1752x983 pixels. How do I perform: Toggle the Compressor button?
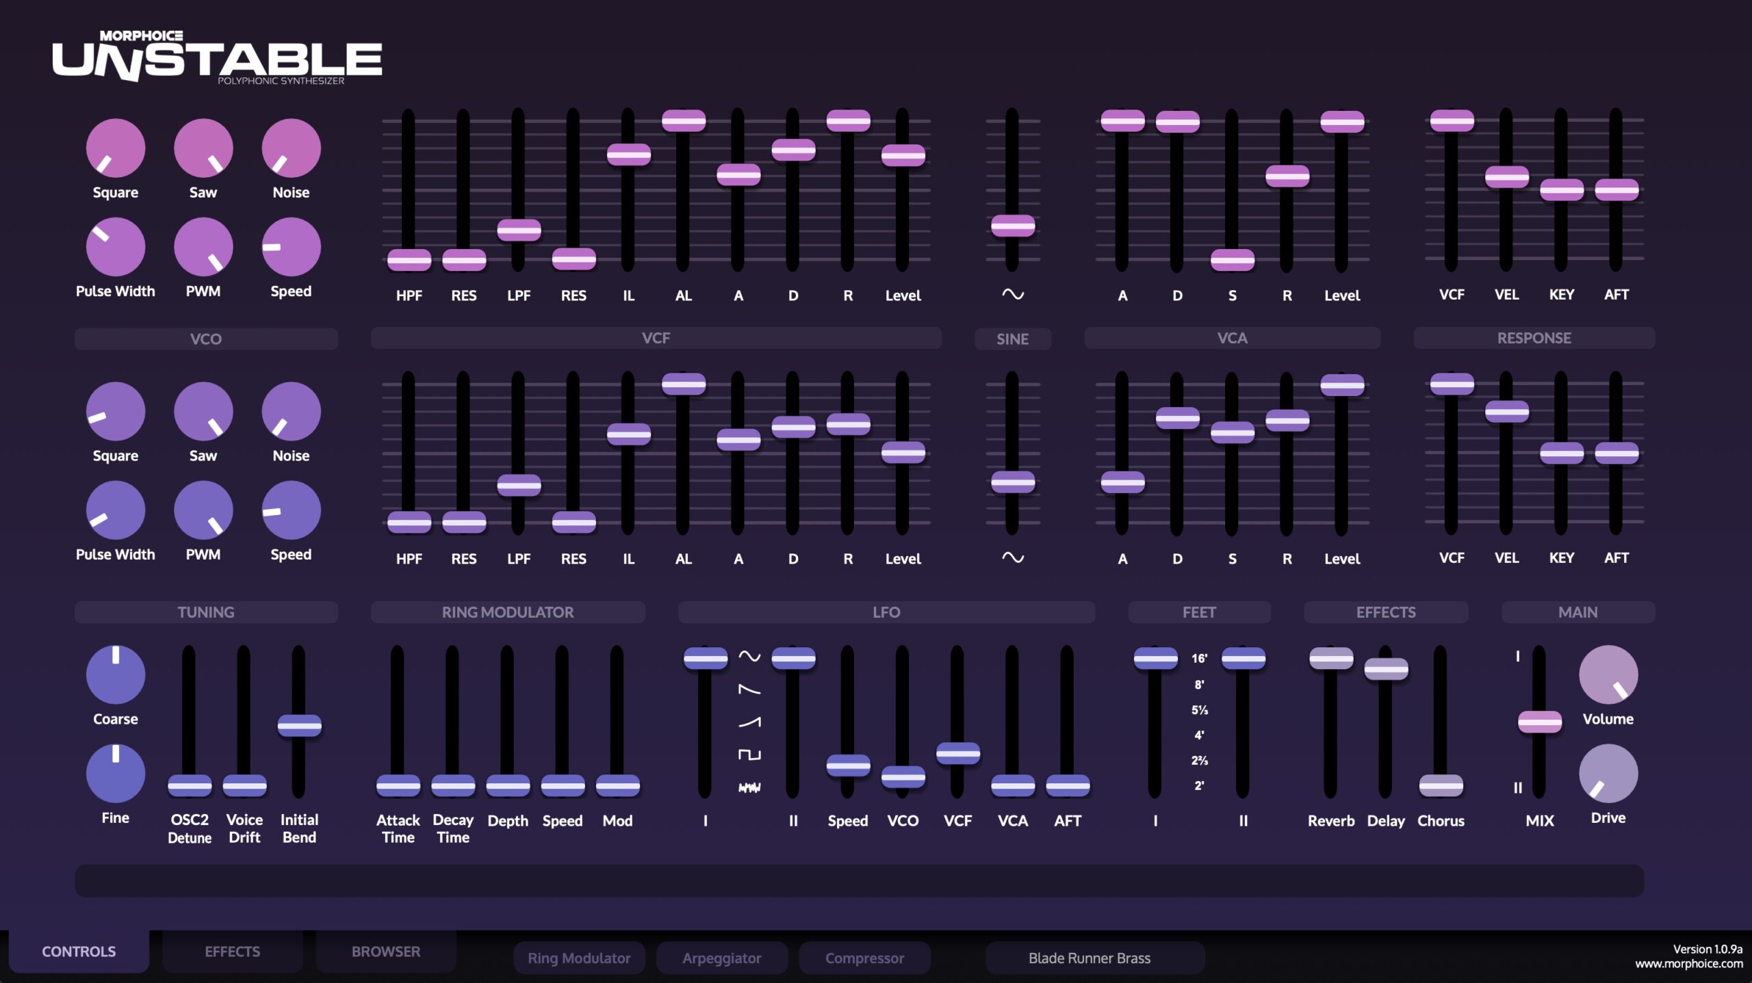coord(864,958)
